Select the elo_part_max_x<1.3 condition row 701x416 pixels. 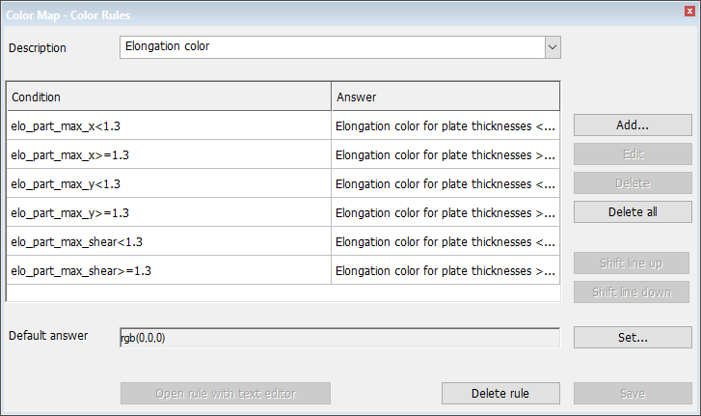click(169, 125)
